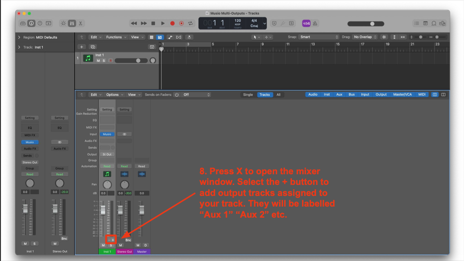Click the green music note instrument icon on Inst 1 track
464x261 pixels.
click(88, 58)
